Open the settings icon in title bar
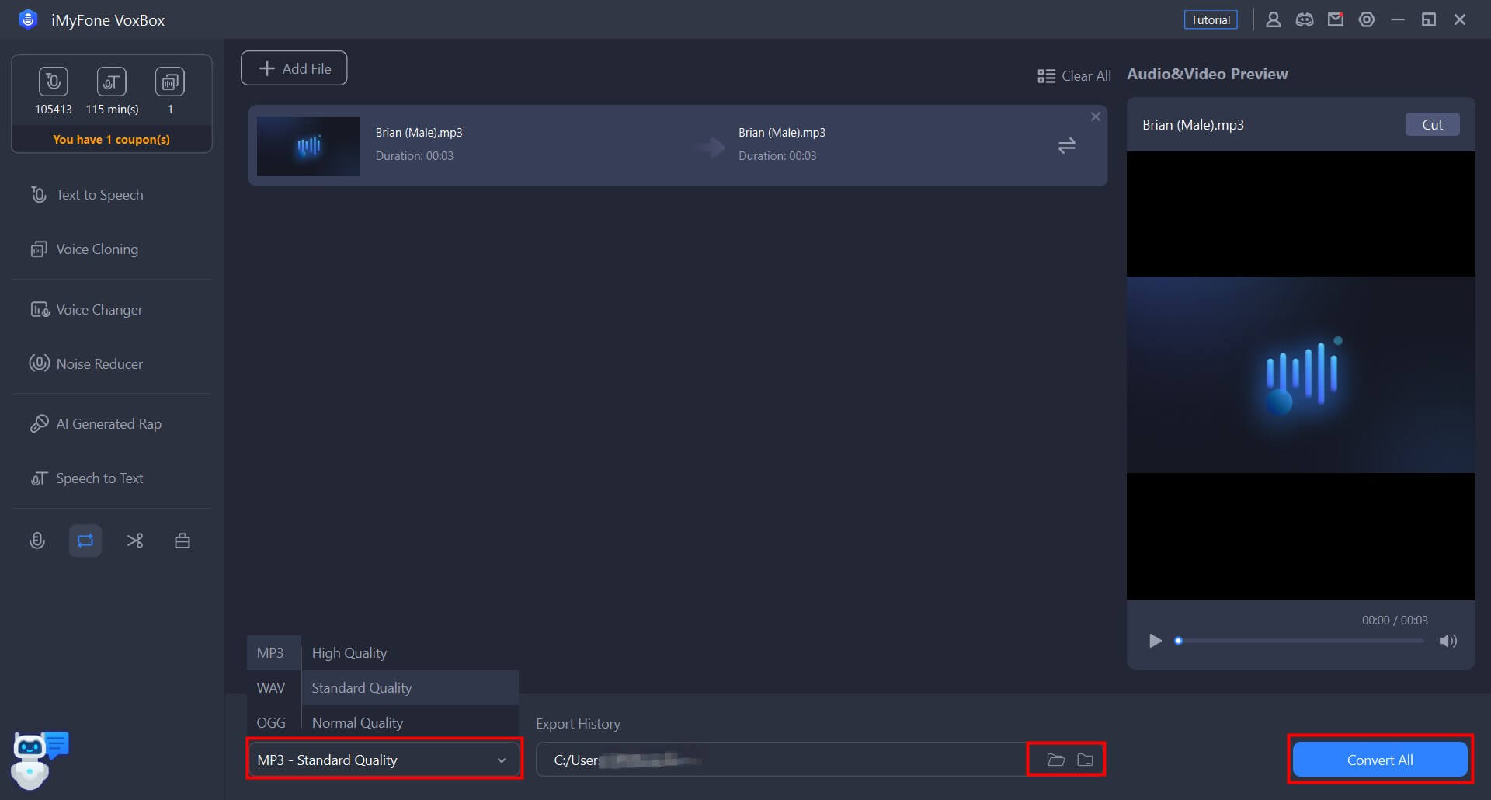The image size is (1491, 800). (1367, 19)
